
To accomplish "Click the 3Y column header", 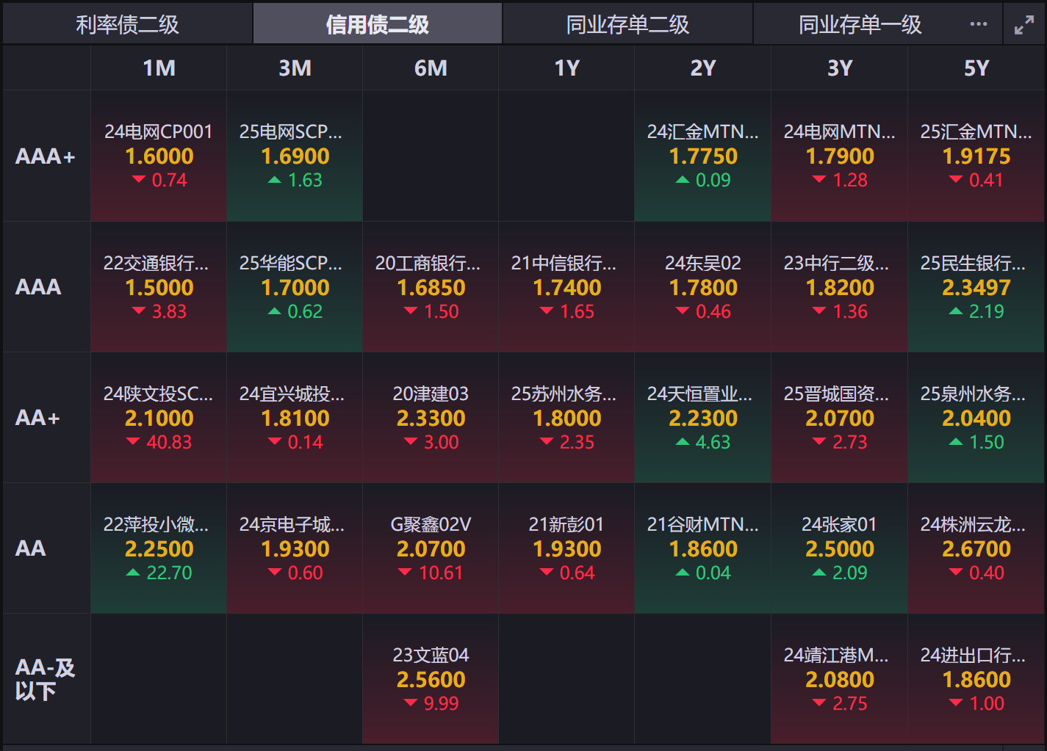I will point(840,68).
